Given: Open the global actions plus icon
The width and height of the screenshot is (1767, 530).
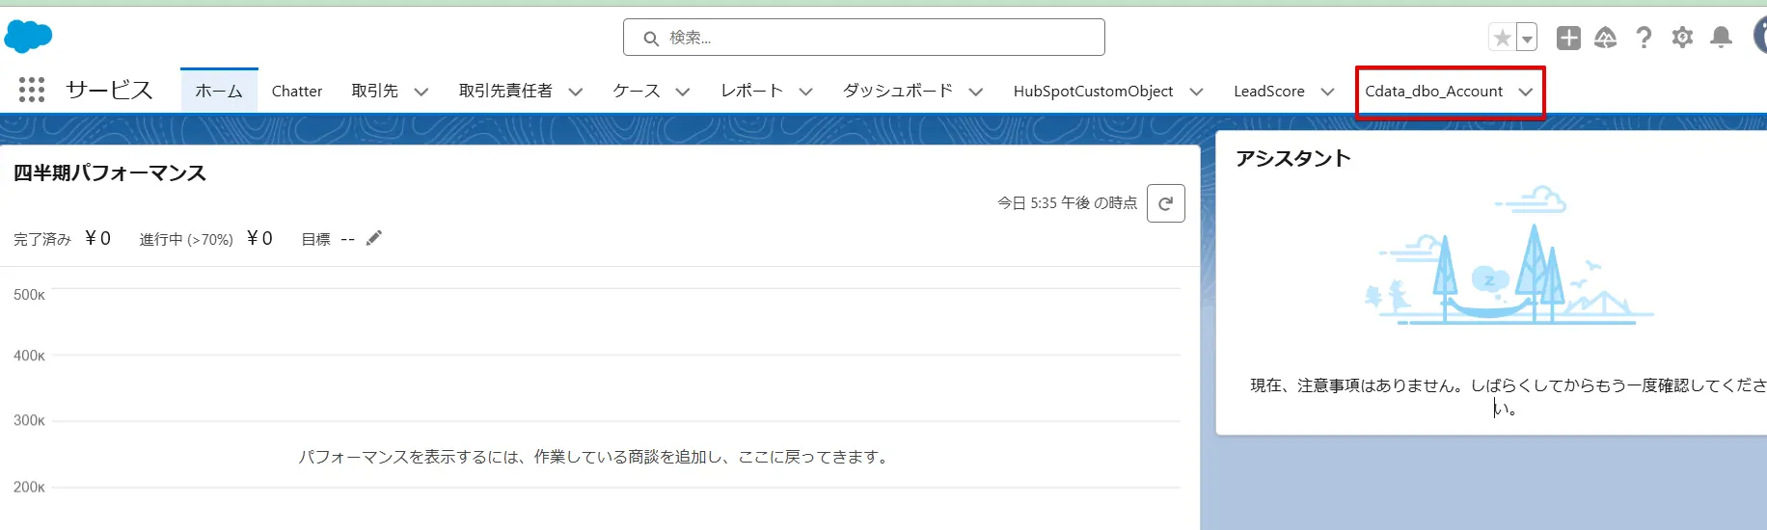Looking at the screenshot, I should coord(1568,38).
